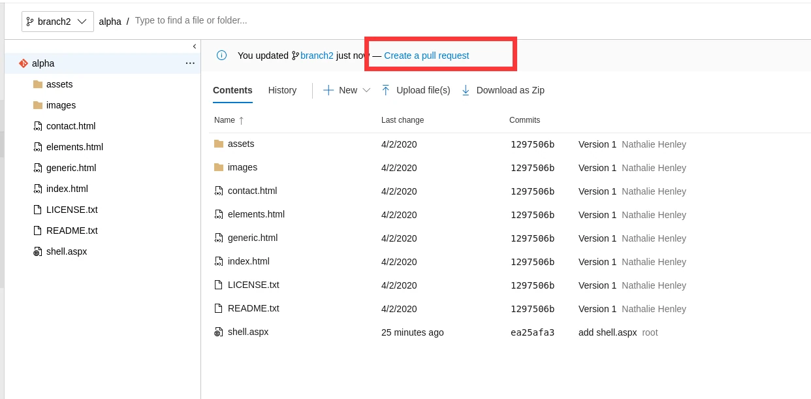Click the README.txt file icon in list

[219, 308]
